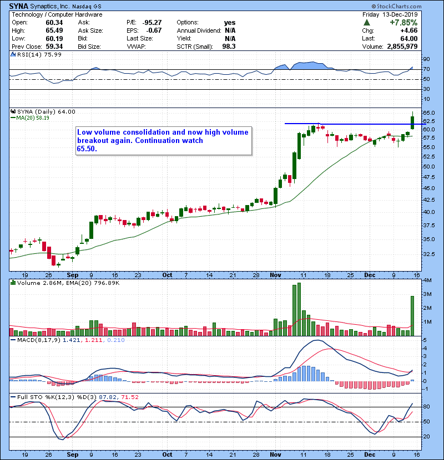Click the MACD legend line marker

coord(13,340)
